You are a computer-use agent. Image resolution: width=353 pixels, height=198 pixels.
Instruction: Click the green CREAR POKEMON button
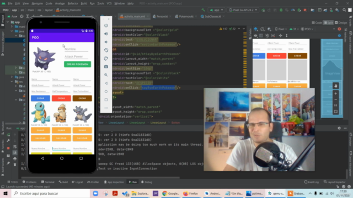pyautogui.click(x=77, y=64)
